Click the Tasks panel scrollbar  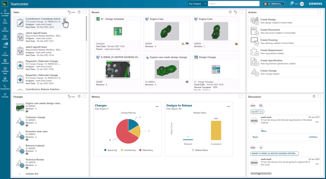[87, 29]
